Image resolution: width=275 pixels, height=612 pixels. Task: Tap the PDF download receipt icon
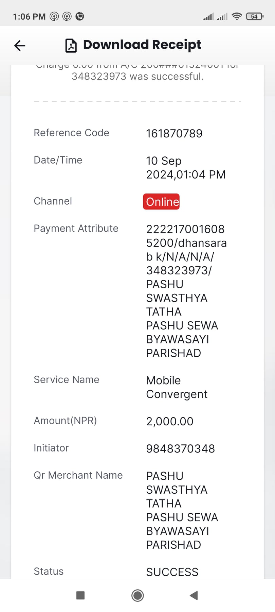click(71, 45)
